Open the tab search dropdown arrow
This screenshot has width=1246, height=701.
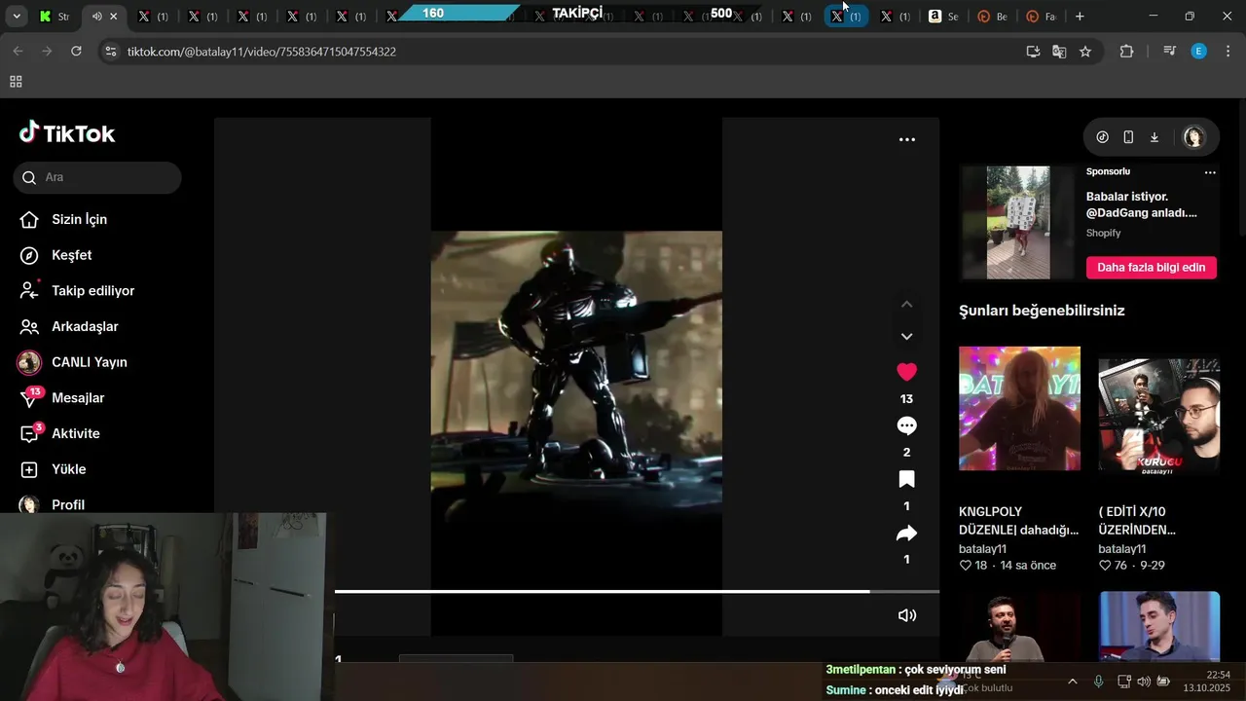click(x=16, y=17)
